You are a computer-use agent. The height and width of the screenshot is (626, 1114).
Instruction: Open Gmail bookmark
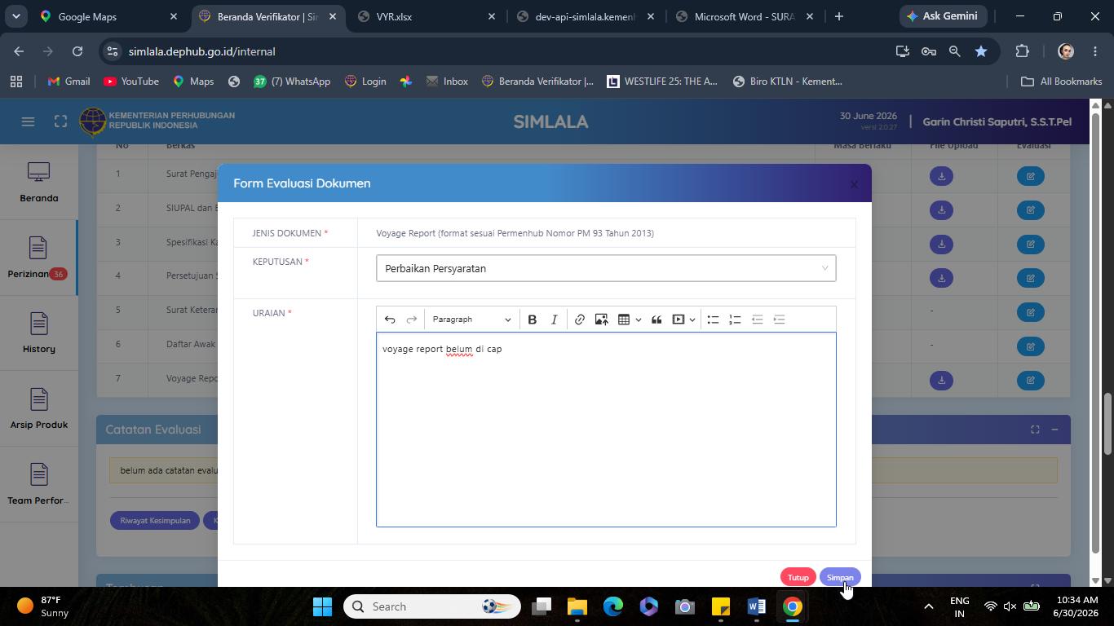coord(69,82)
